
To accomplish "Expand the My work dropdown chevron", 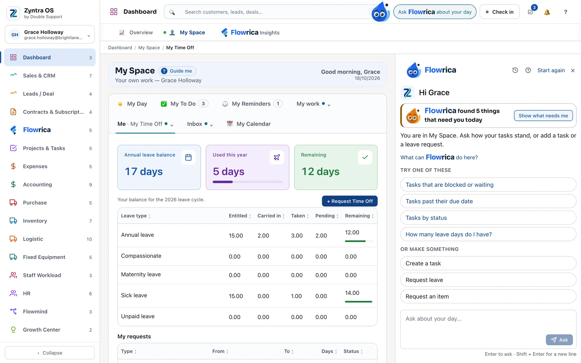I will pos(329,105).
